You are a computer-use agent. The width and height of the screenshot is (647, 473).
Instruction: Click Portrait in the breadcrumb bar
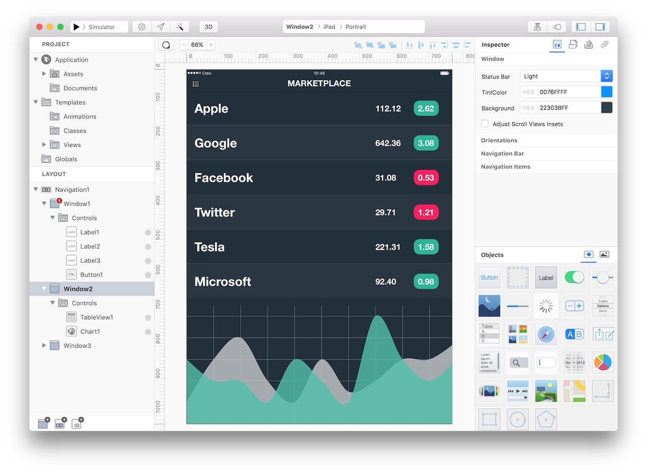click(356, 27)
